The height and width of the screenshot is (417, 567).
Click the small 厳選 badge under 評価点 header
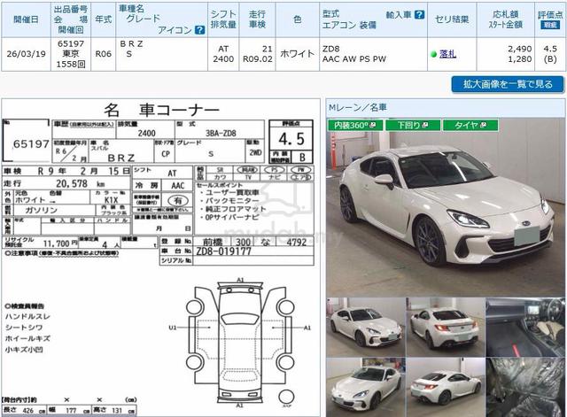550,25
